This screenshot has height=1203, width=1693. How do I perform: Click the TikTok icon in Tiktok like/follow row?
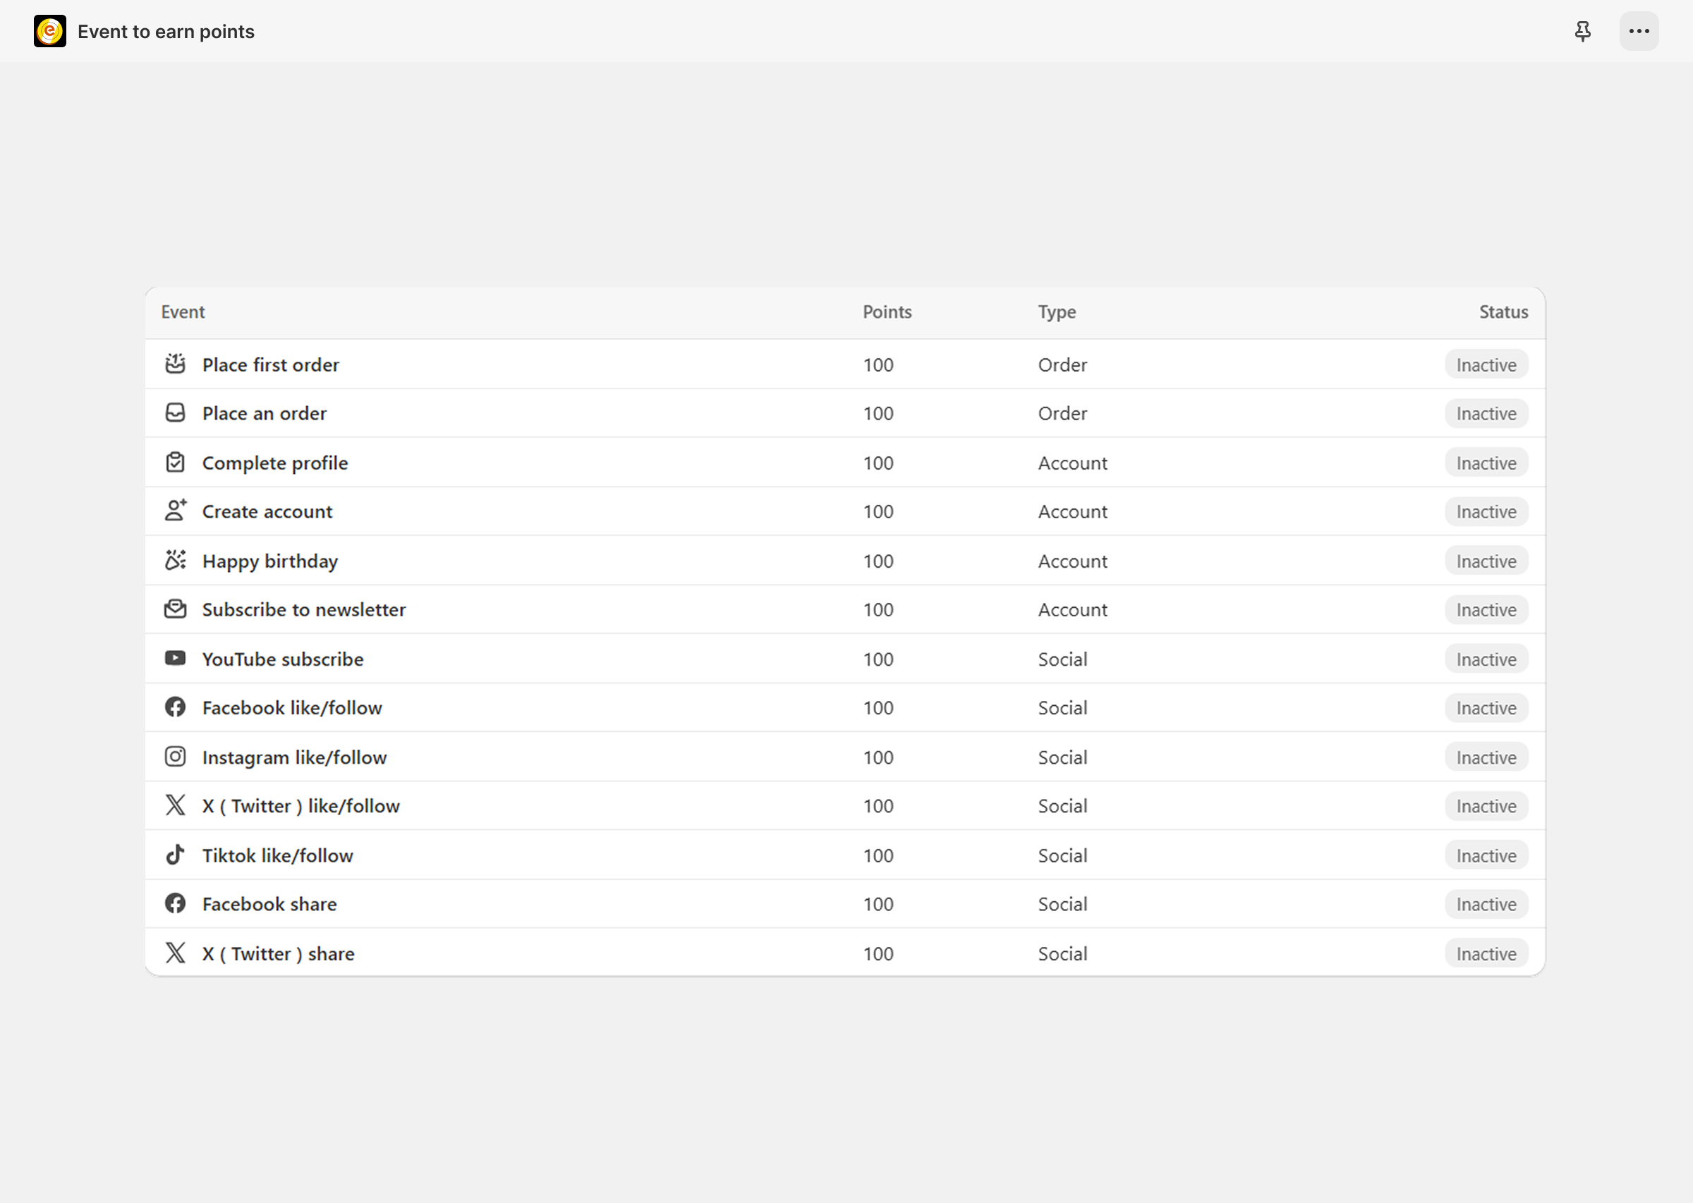(x=175, y=855)
